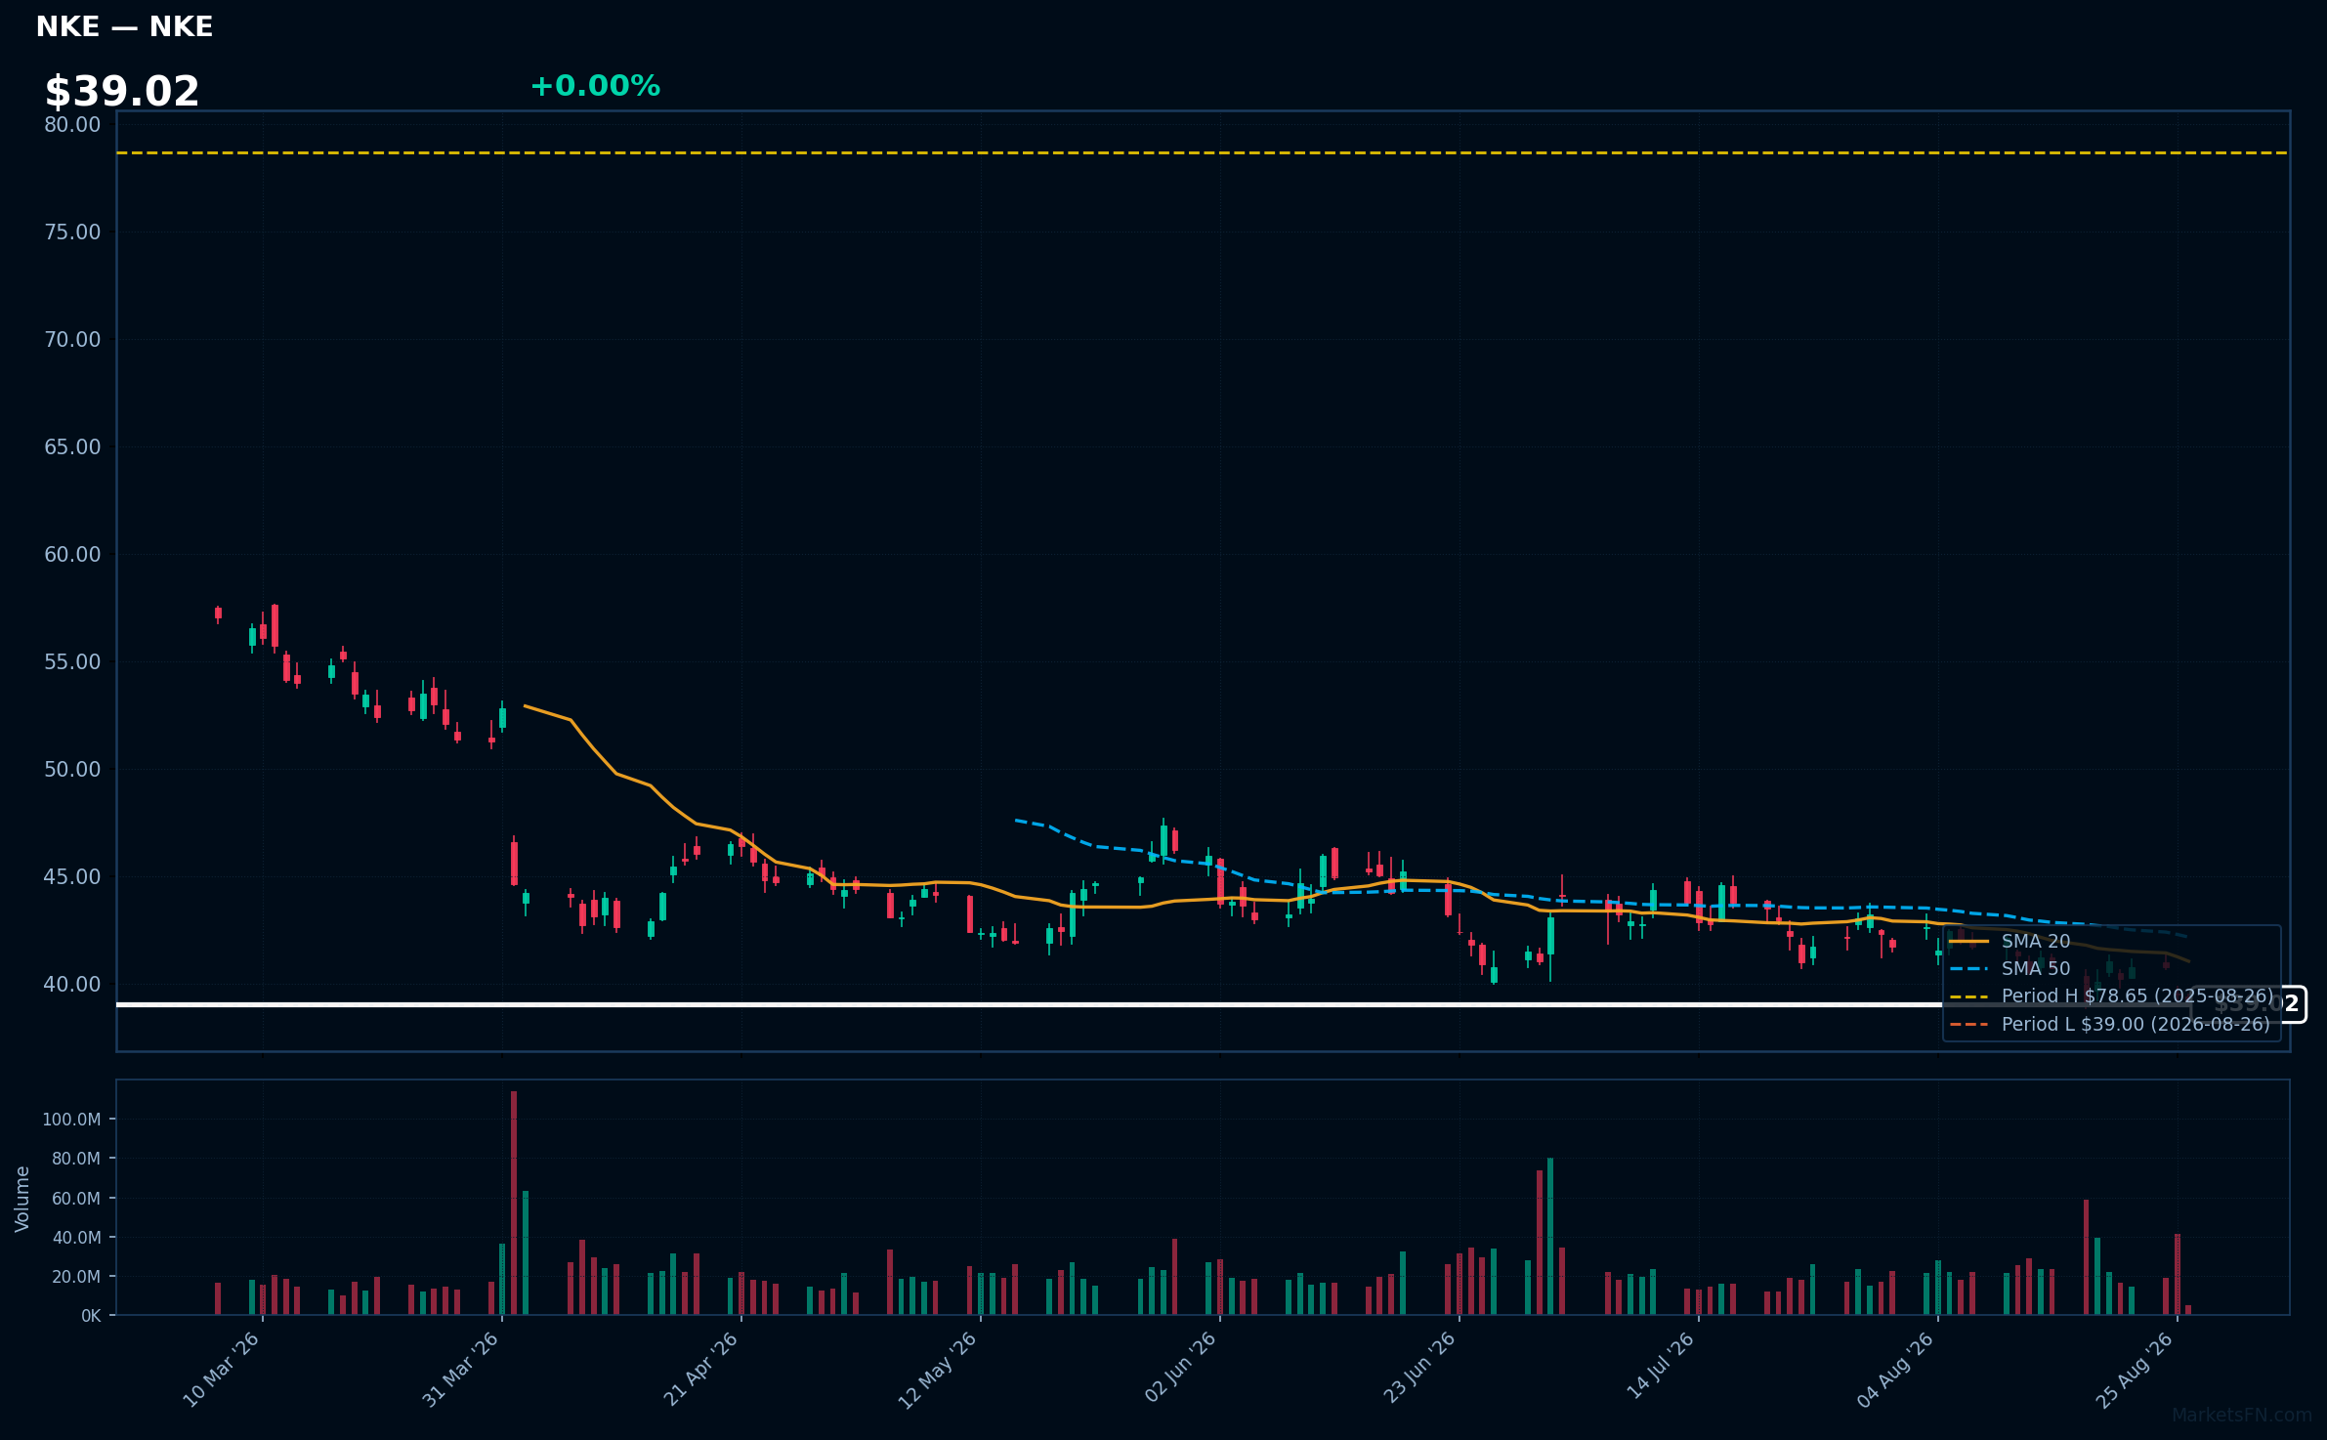Click the yellow dashed period-high line
2327x1440 pixels.
tap(1202, 153)
